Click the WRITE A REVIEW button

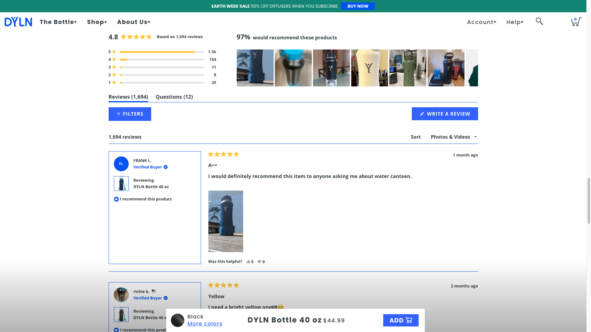(445, 114)
